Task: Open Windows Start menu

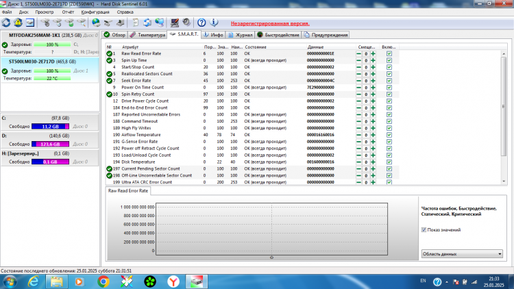Action: (x=10, y=281)
